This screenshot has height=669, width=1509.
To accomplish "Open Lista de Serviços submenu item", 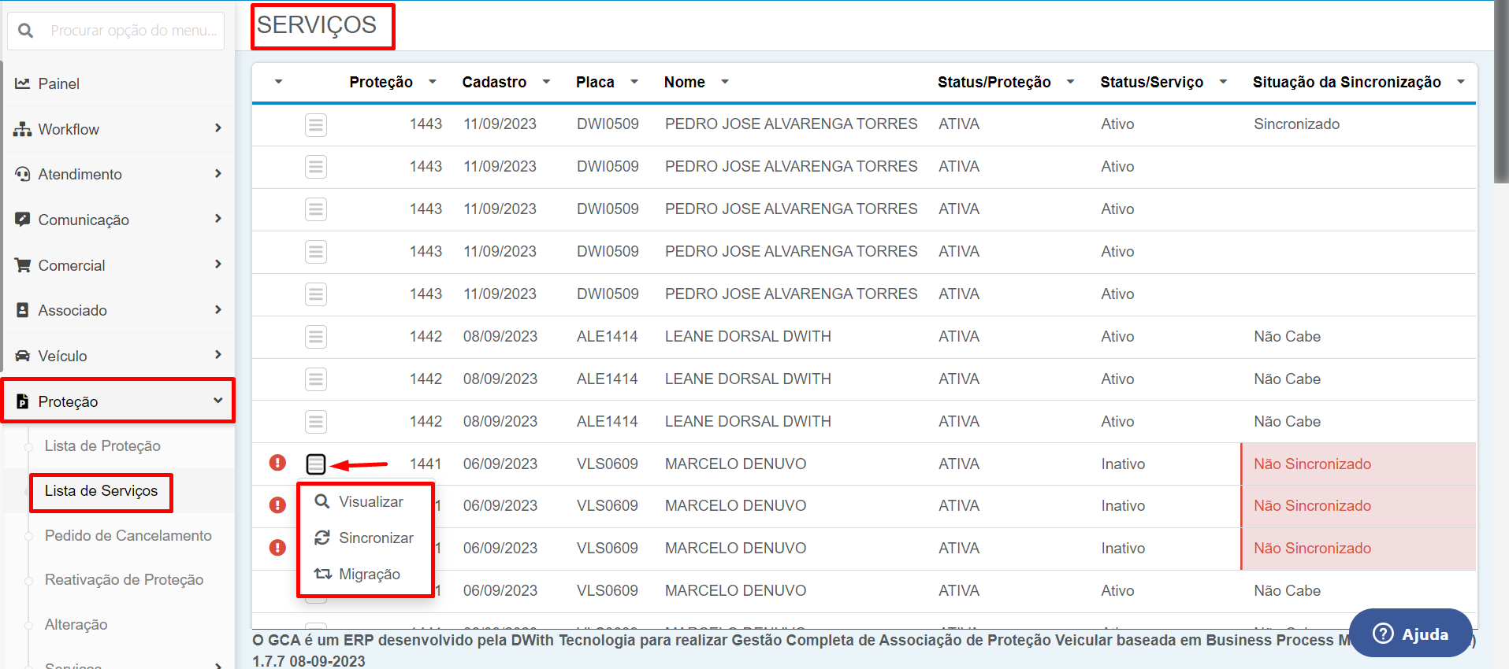I will [x=101, y=490].
